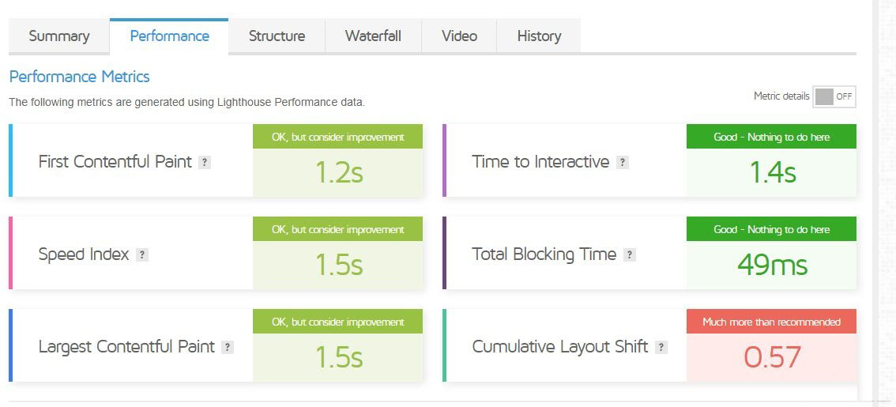The height and width of the screenshot is (407, 896).
Task: Click the Speed Index metric label
Action: [84, 254]
